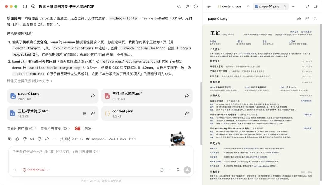Viewport: 322px width, 185px height.
Task: Click the 11:21 timestamp
Action: (132, 139)
